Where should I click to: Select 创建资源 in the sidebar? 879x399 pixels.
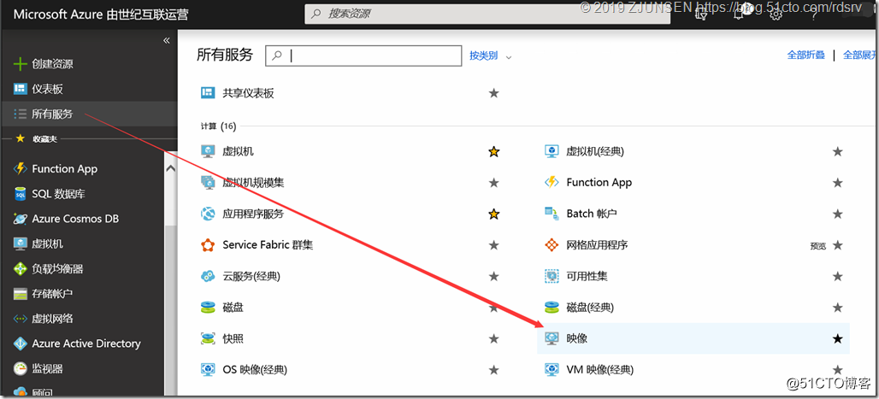coord(52,64)
